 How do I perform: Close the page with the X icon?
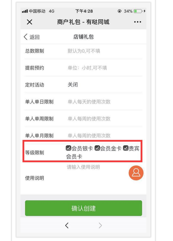(29, 22)
